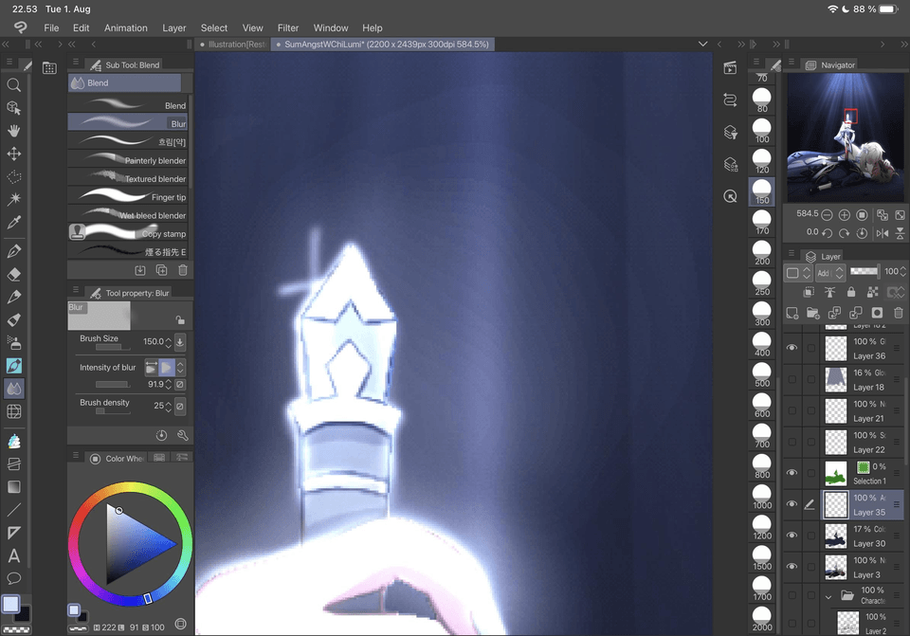The height and width of the screenshot is (636, 910).
Task: Select the Move layer tool
Action: tap(14, 154)
